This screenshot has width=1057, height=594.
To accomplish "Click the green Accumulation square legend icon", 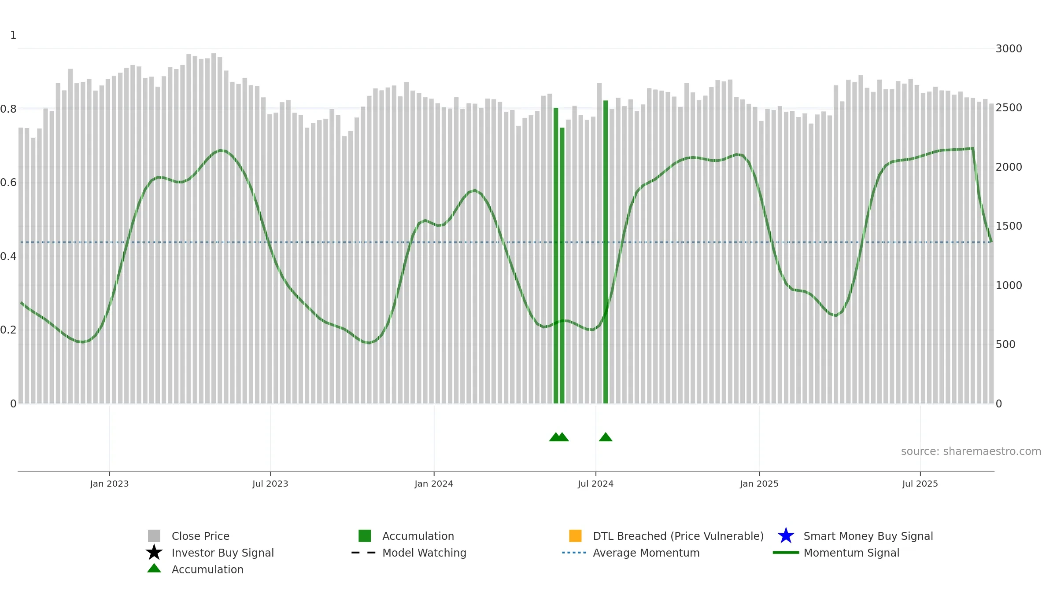I will click(x=365, y=536).
